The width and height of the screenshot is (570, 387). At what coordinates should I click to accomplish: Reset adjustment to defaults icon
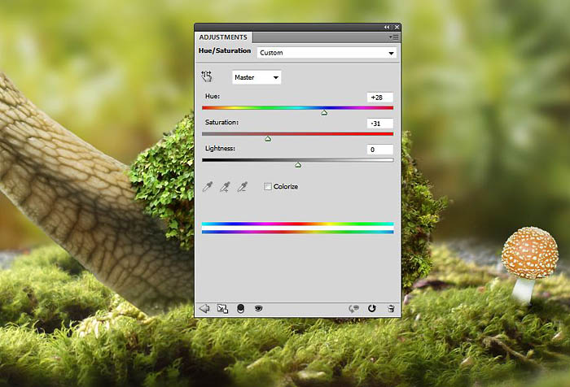[x=372, y=309]
